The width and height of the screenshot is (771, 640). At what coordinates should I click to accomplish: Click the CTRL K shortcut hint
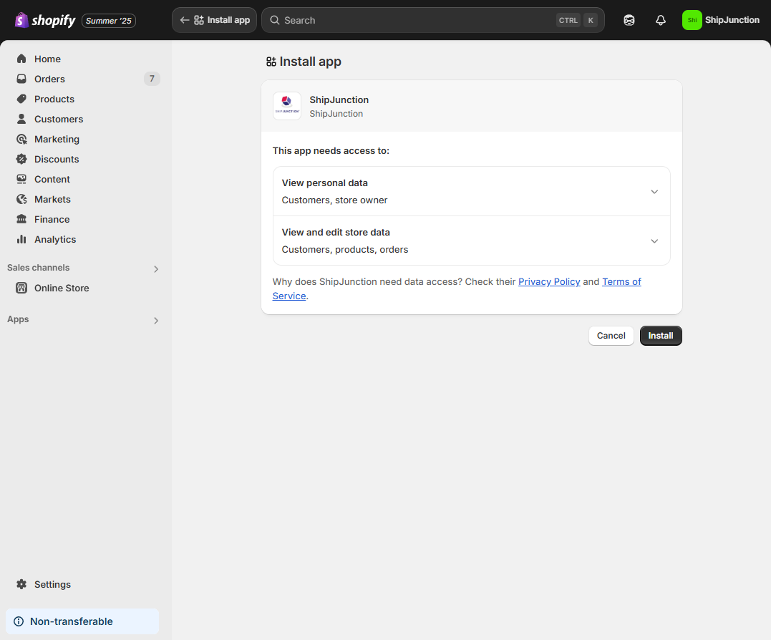tap(577, 20)
